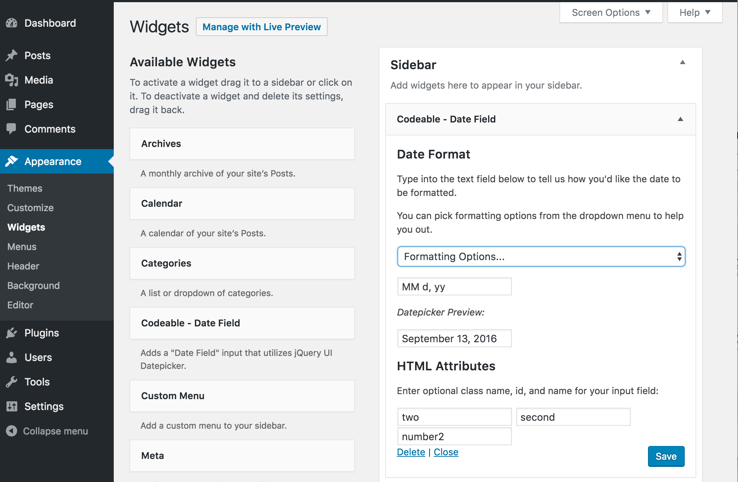This screenshot has width=738, height=482.
Task: Click the Users person icon
Action: pyautogui.click(x=12, y=357)
